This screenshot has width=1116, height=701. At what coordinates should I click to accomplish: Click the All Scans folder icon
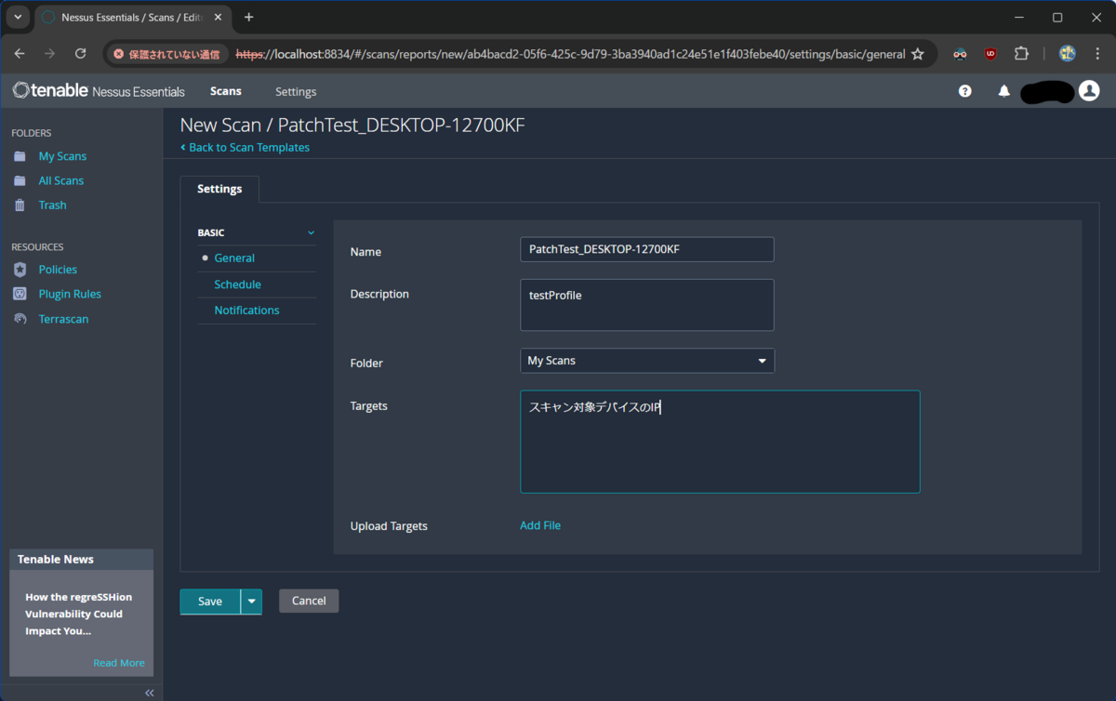coord(20,180)
